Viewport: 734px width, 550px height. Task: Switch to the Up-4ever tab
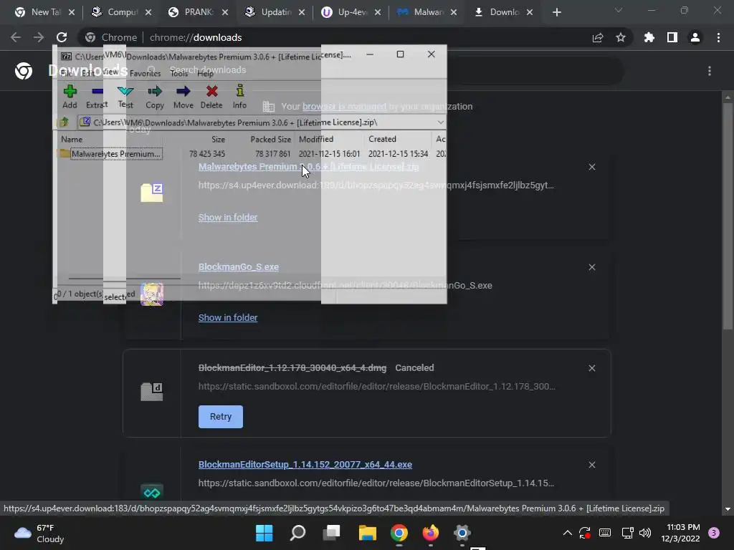point(351,12)
